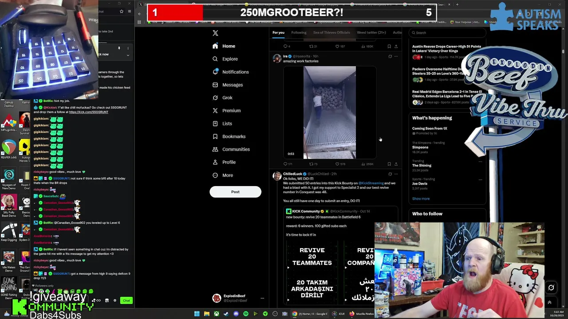The image size is (568, 319).
Task: Switch to the Following tab
Action: 299,32
